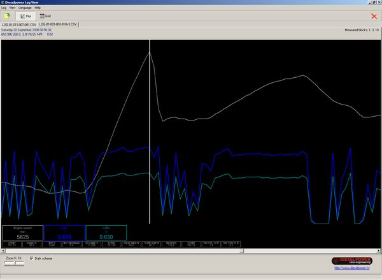The width and height of the screenshot is (382, 280).
Task: Select the teal 0.830 channel value box
Action: point(106,233)
